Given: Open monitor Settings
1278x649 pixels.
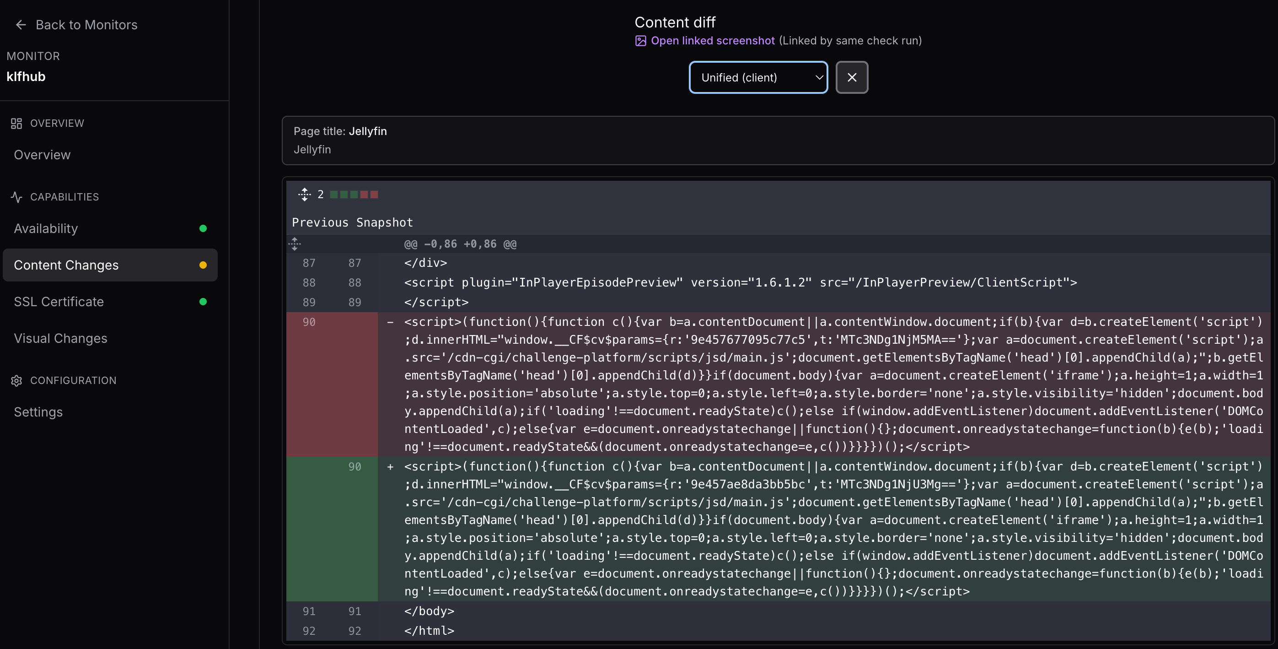Looking at the screenshot, I should (38, 412).
